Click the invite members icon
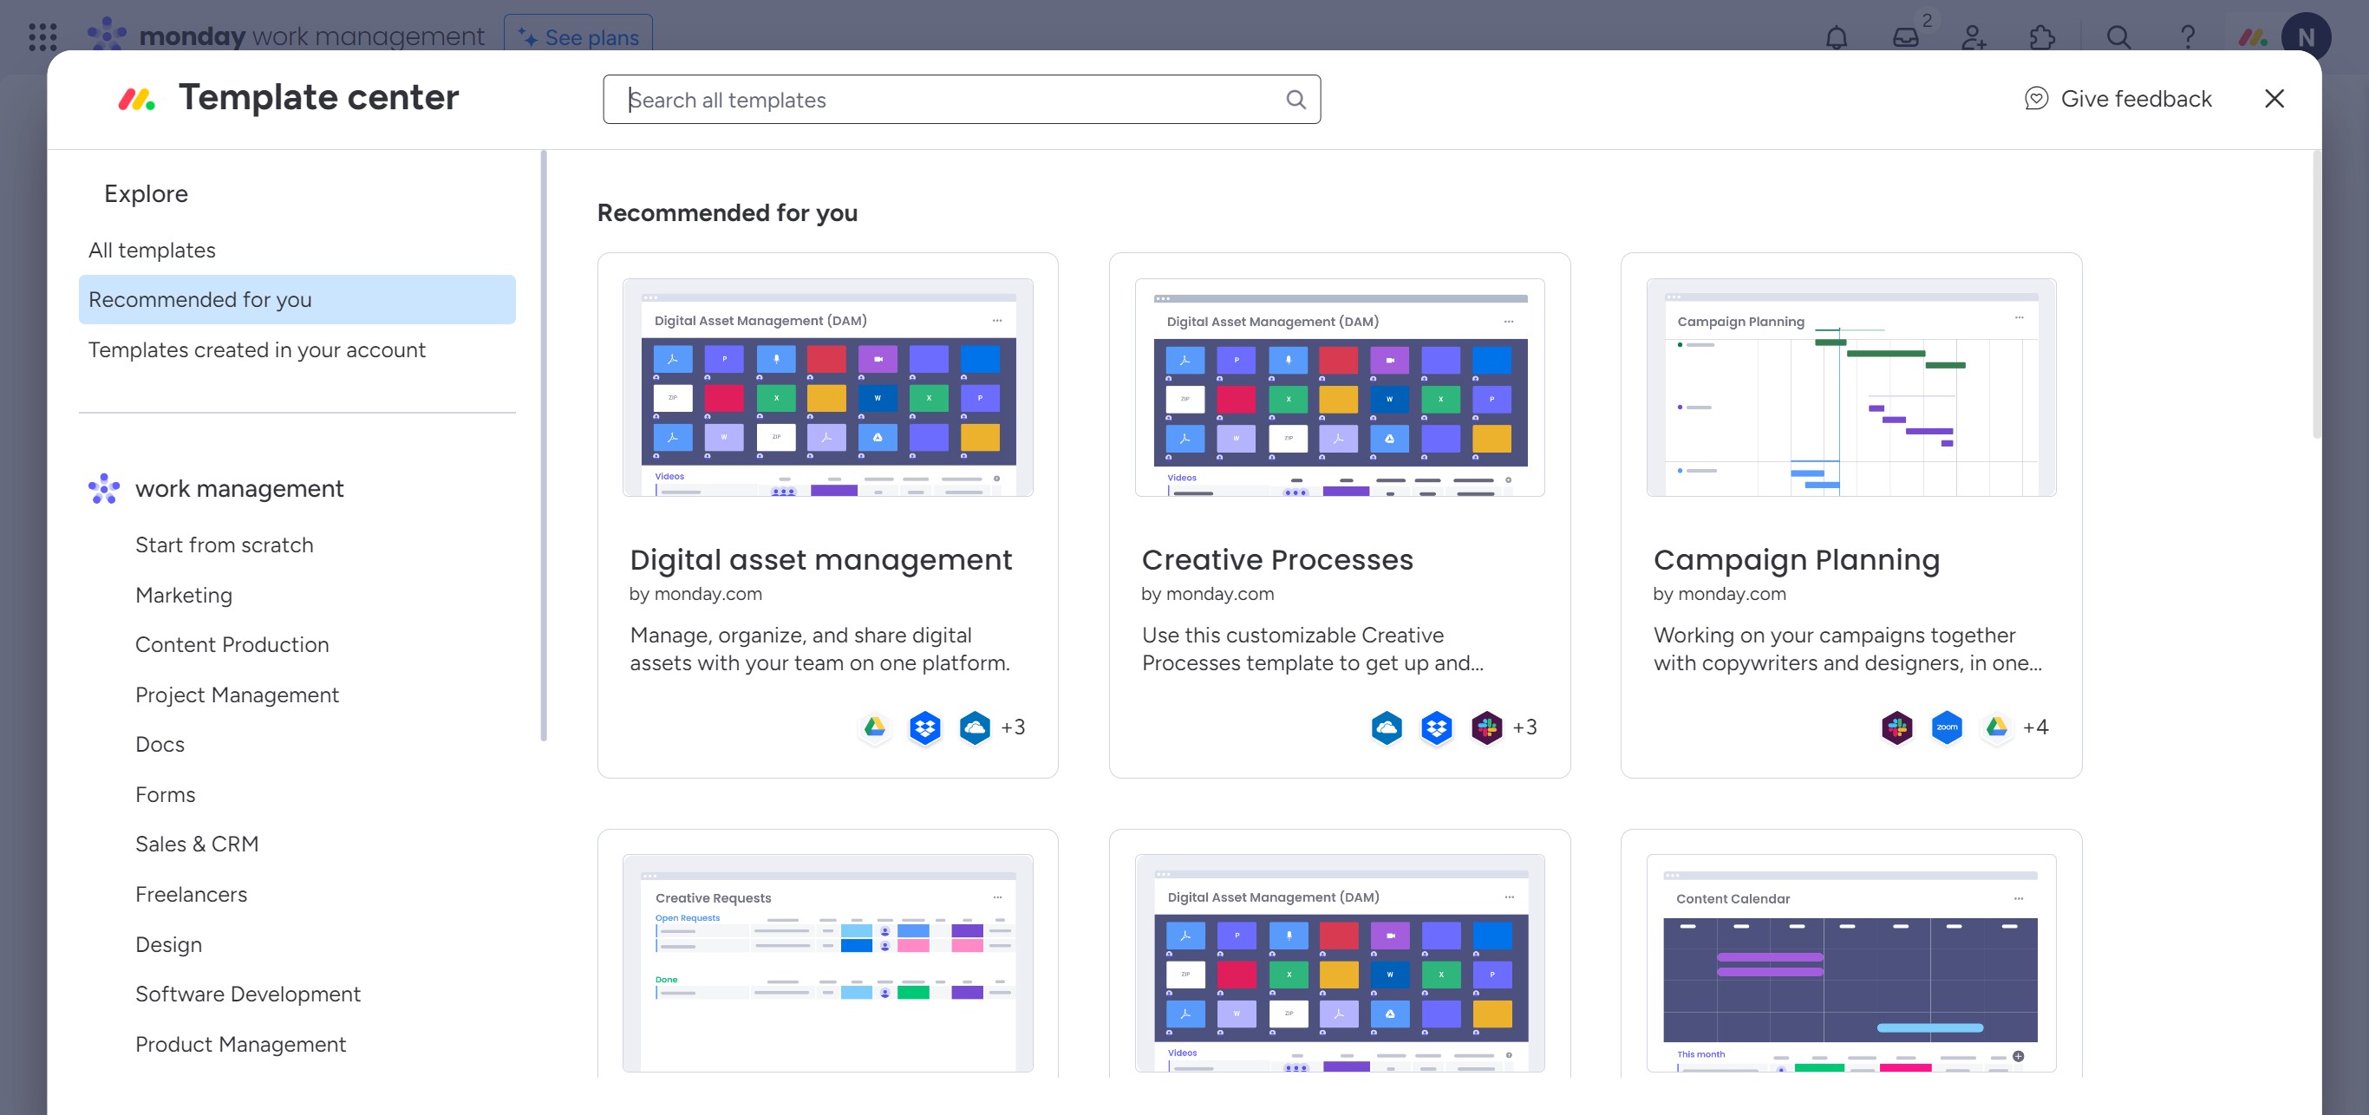The image size is (2369, 1115). (1974, 37)
